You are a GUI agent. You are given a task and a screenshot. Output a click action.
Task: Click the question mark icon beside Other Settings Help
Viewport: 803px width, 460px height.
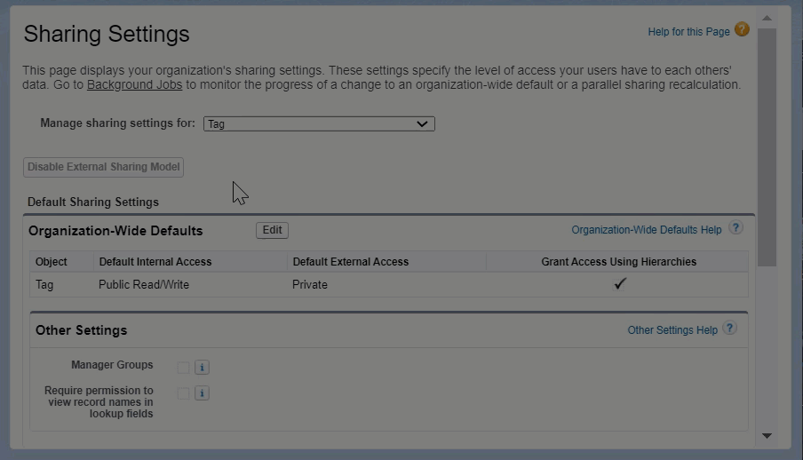(729, 329)
